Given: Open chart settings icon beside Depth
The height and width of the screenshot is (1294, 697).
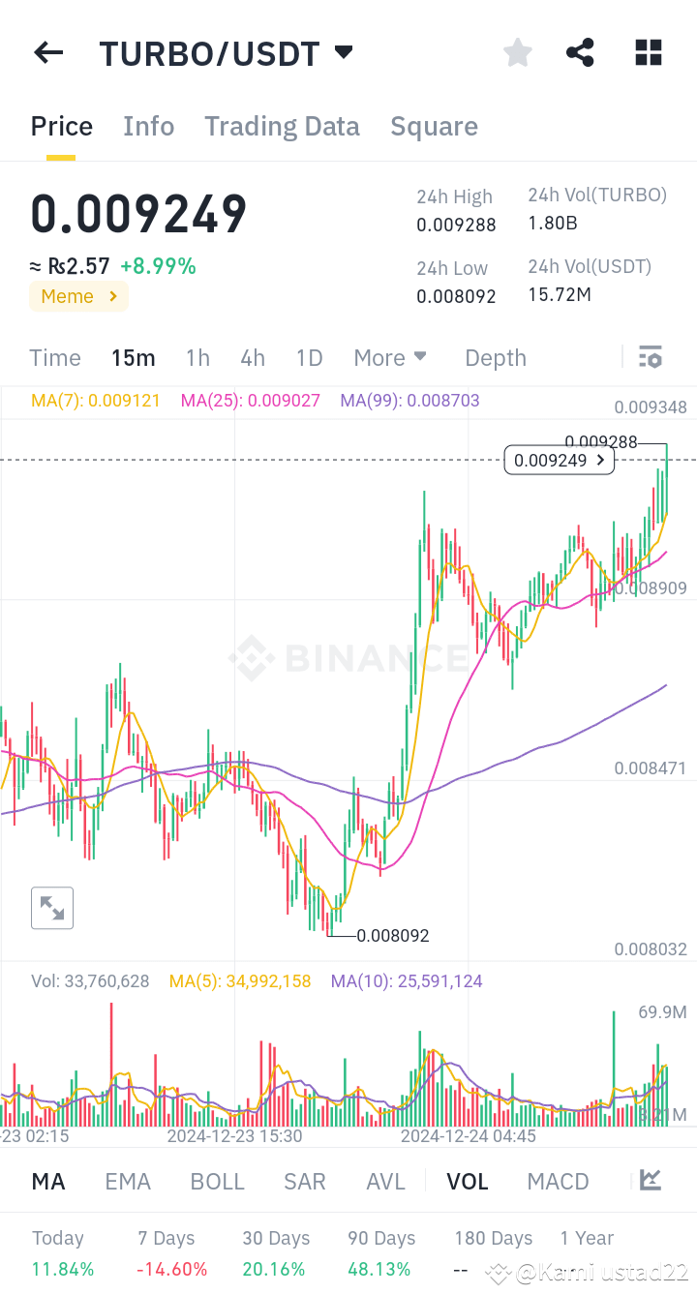Looking at the screenshot, I should [x=650, y=357].
